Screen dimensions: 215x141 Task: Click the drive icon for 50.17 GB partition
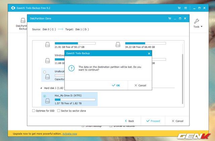(48, 45)
